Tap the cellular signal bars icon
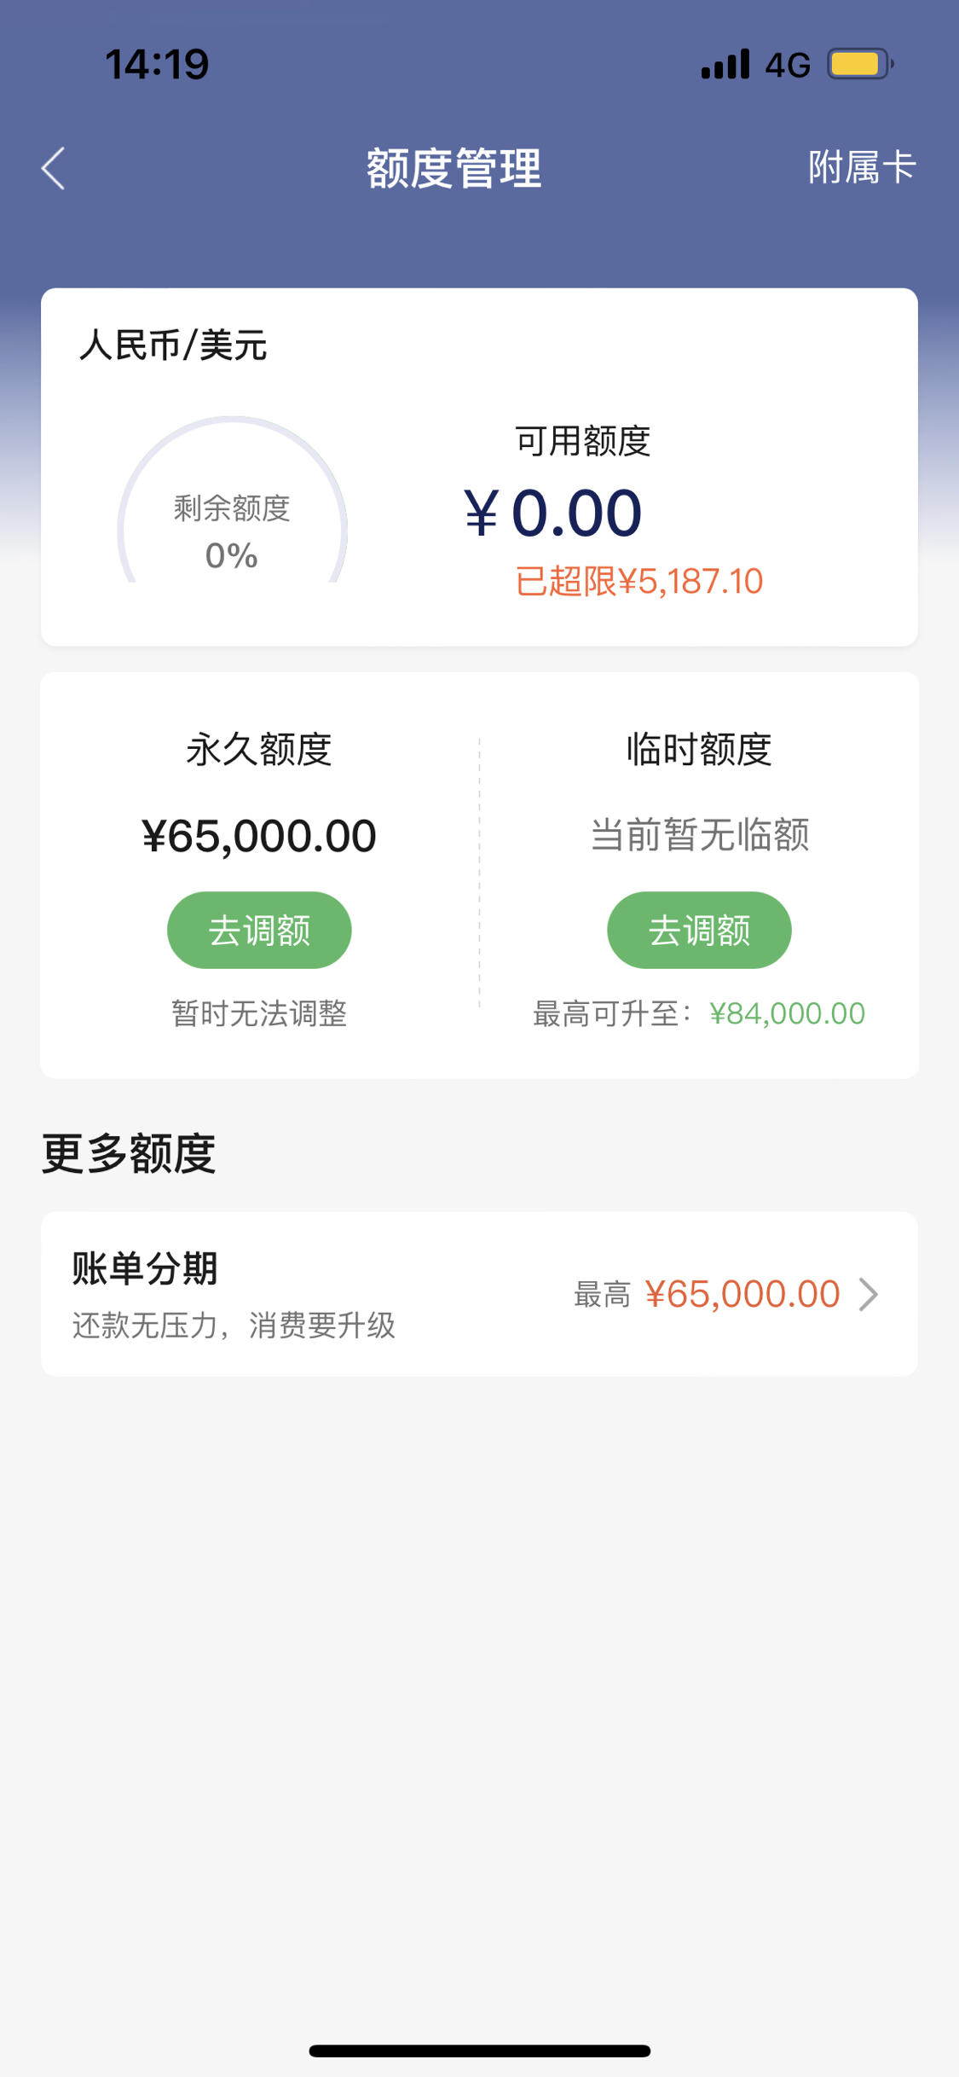The width and height of the screenshot is (959, 2077). pos(725,64)
